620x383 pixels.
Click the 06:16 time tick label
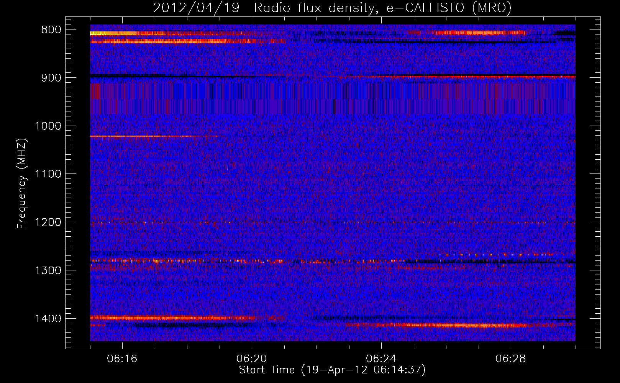122,359
